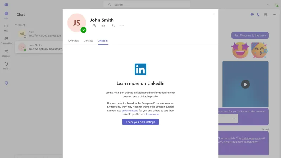This screenshot has height=158, width=281.
Task: Click the LinkedIn logo
Action: [140, 69]
